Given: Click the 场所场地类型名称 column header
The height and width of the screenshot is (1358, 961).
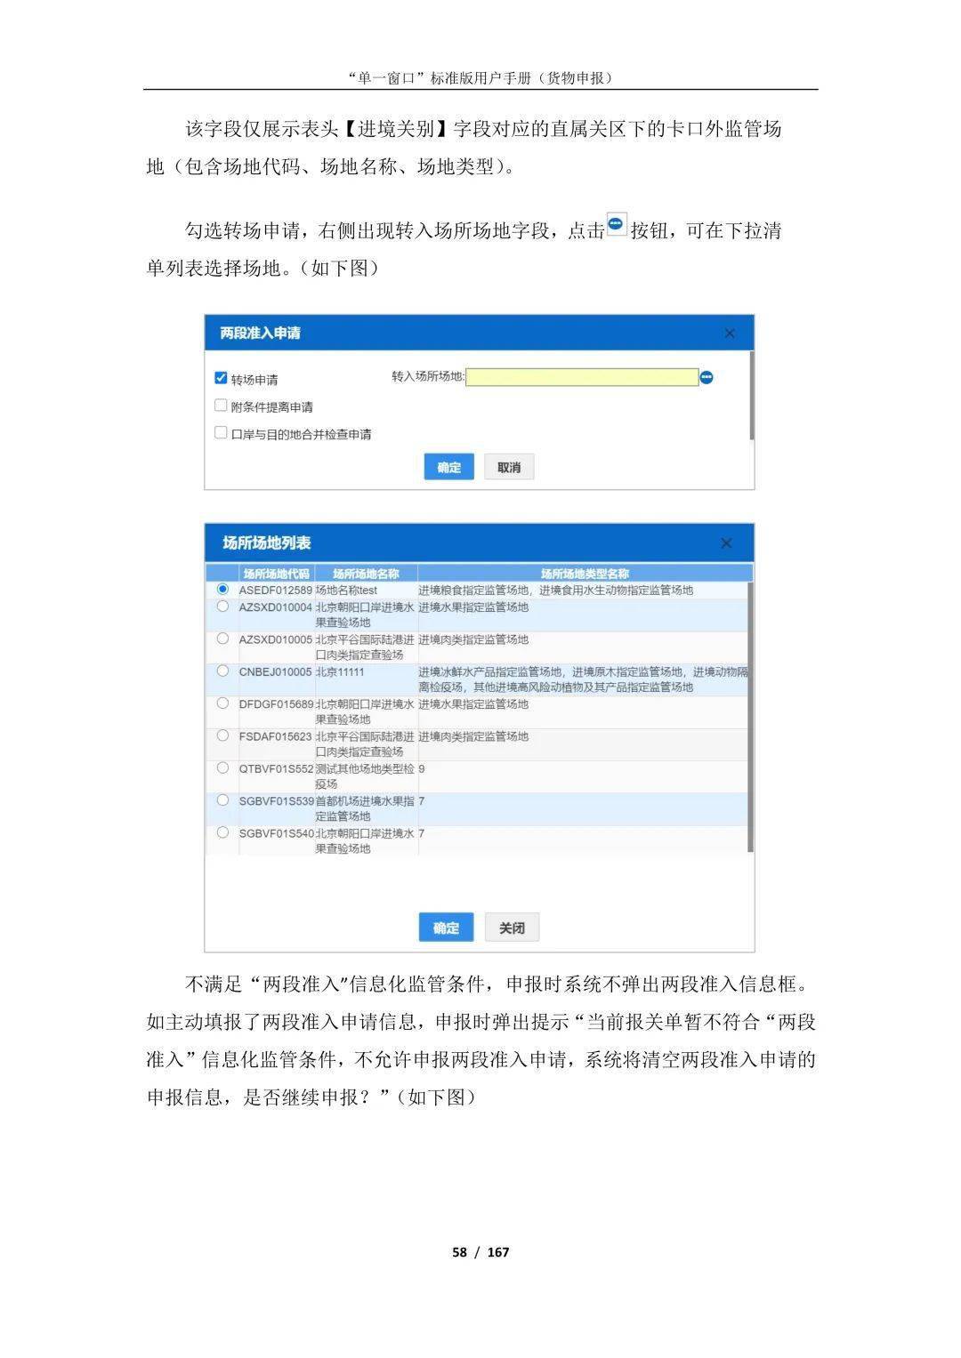Looking at the screenshot, I should click(585, 574).
